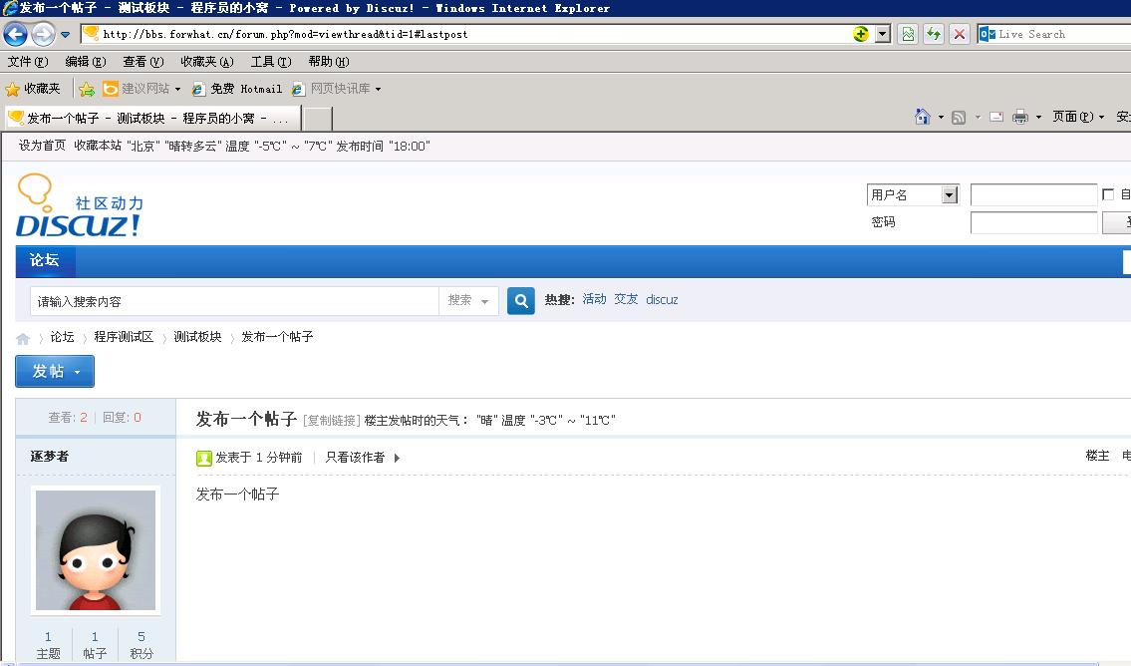Image resolution: width=1131 pixels, height=666 pixels.
Task: Click the RSS feeds icon
Action: click(959, 117)
